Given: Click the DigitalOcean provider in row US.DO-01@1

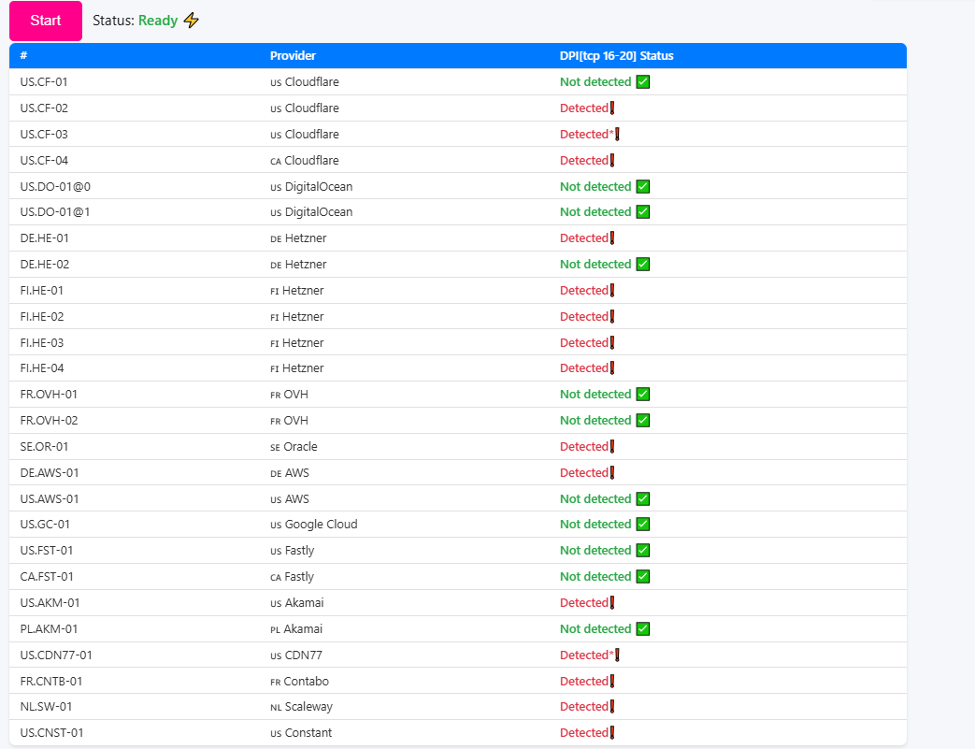Looking at the screenshot, I should pyautogui.click(x=311, y=212).
